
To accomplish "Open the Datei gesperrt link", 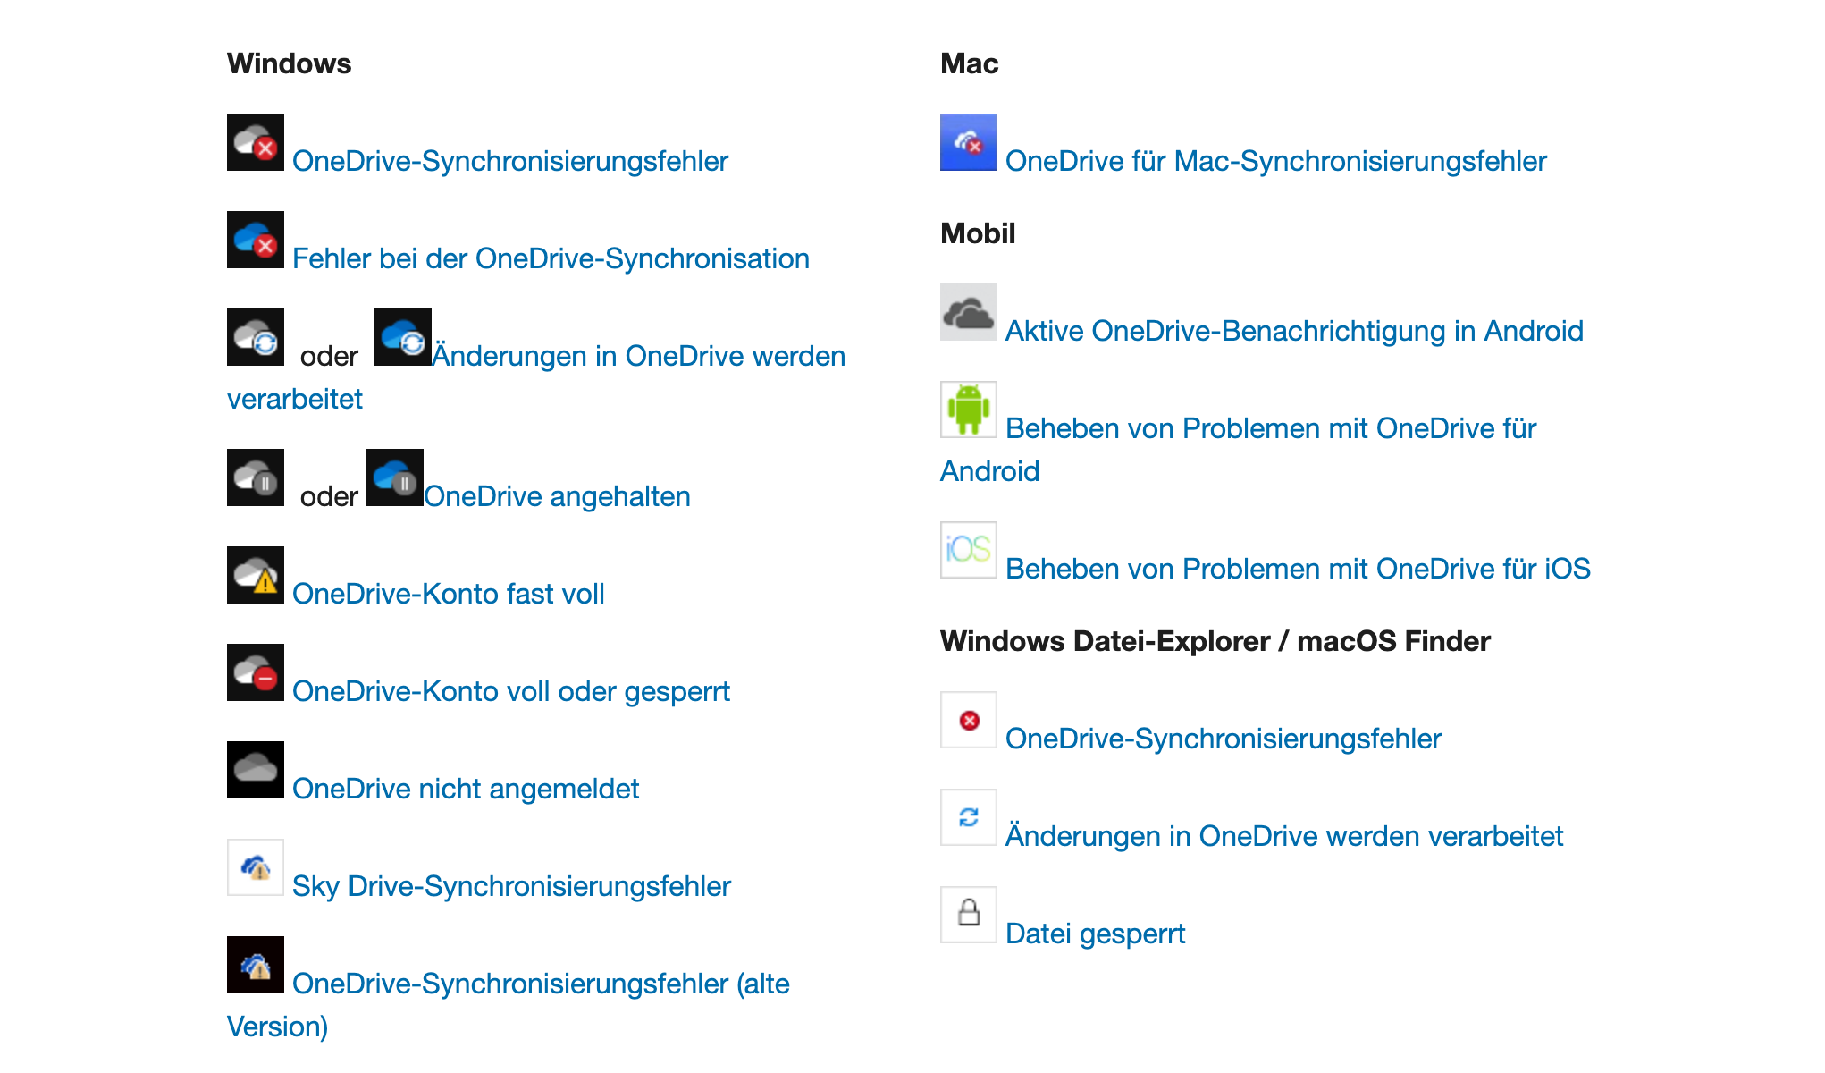I will (x=1096, y=934).
